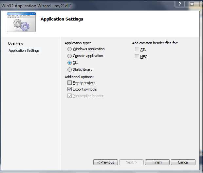The width and height of the screenshot is (203, 173).
Task: Click the Additional options label
Action: (x=79, y=77)
